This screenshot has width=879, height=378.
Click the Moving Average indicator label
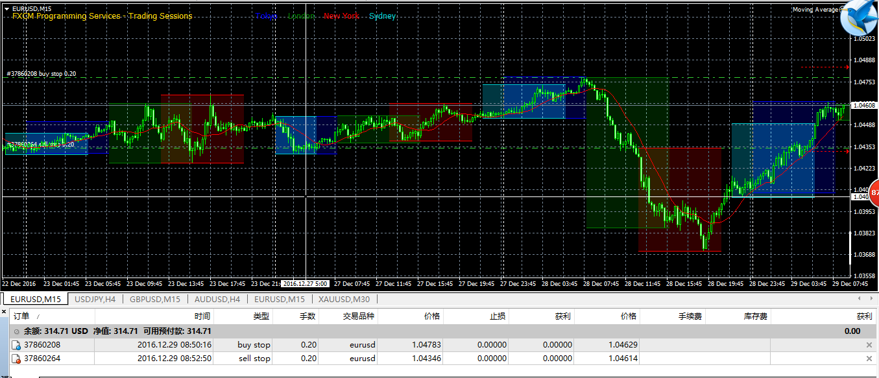(815, 10)
